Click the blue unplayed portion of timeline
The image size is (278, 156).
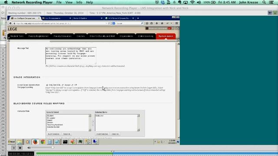click(x=195, y=153)
